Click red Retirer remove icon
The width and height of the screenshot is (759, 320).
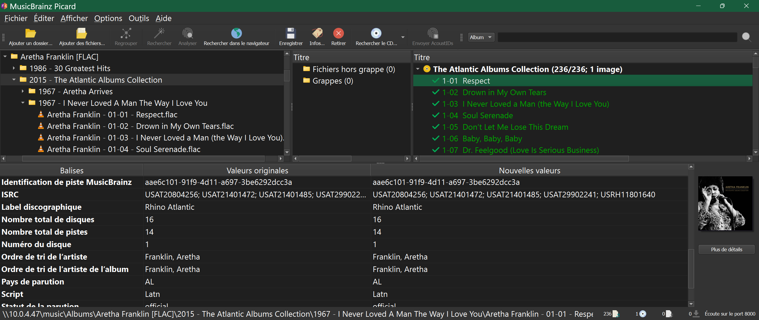(338, 33)
